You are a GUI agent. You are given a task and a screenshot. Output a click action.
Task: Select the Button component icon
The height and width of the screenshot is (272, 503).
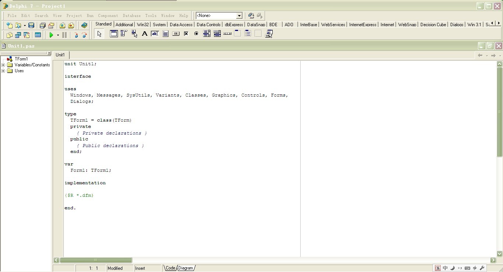(176, 34)
